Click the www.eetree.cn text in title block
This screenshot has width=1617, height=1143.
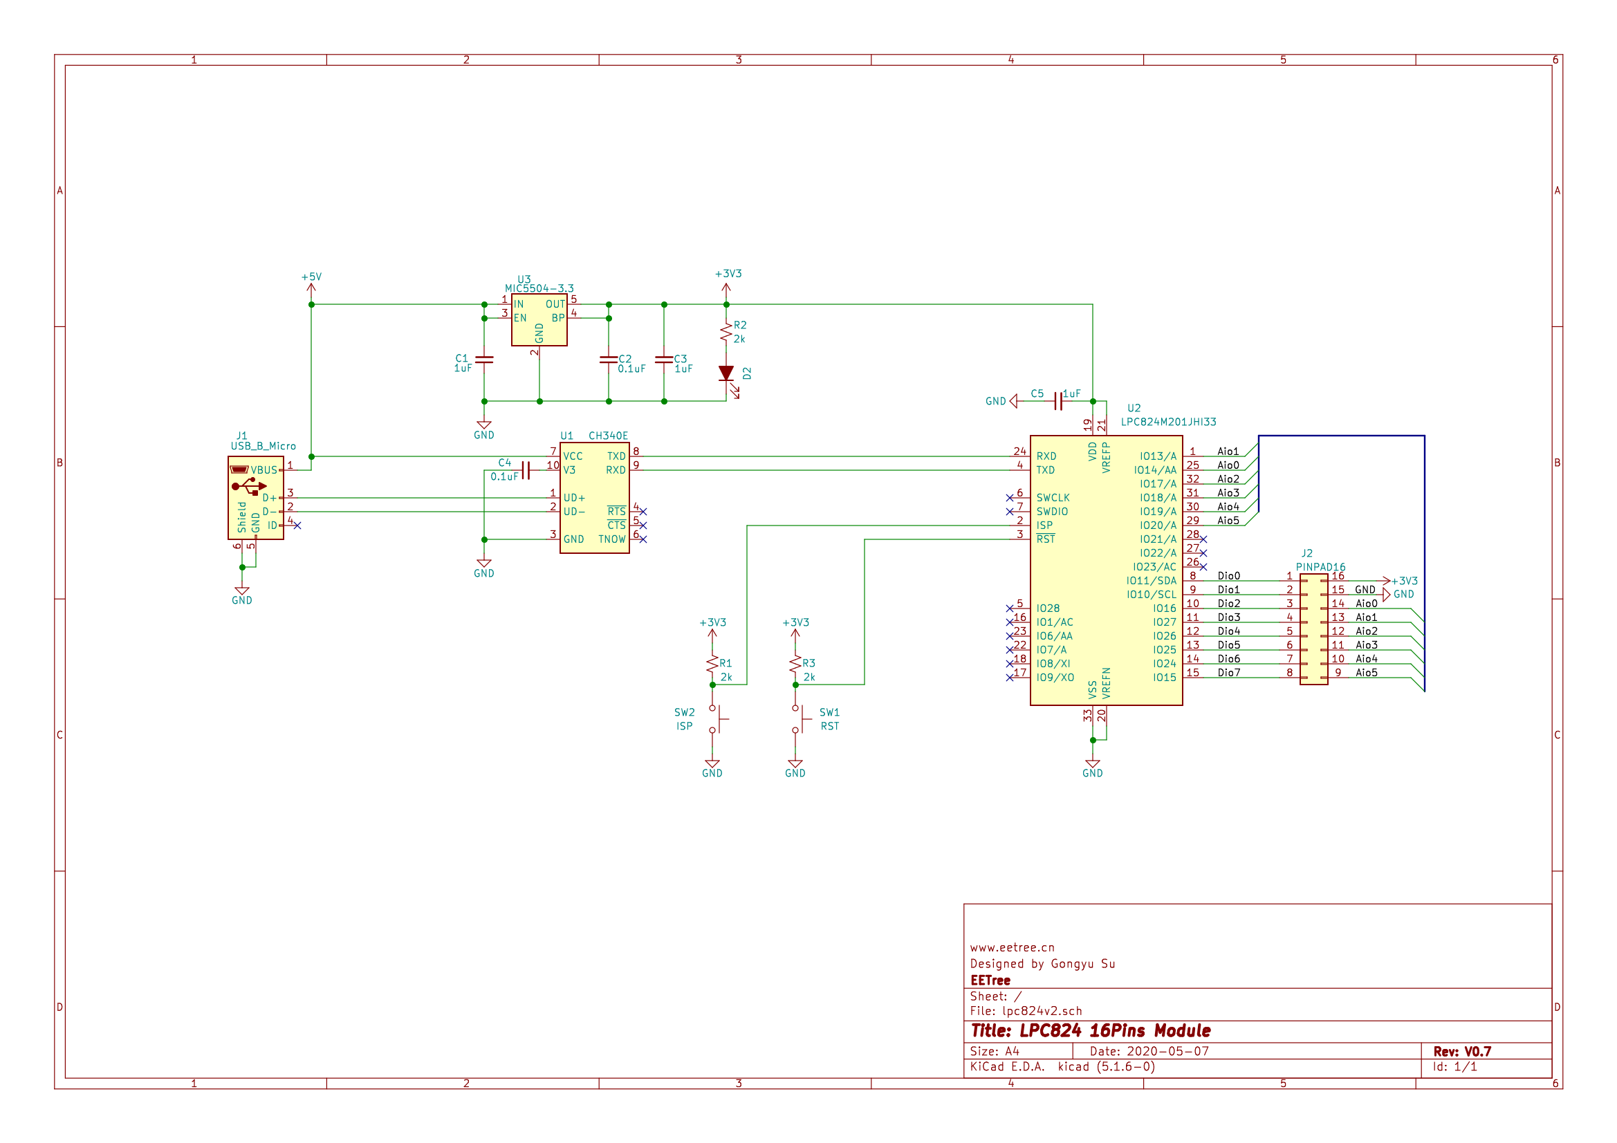[x=1012, y=948]
